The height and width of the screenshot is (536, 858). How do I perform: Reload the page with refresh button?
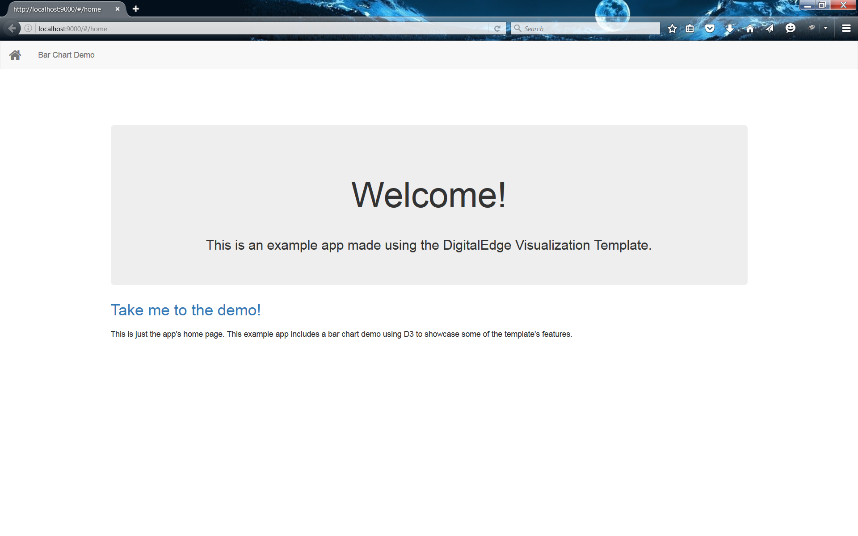pos(497,29)
